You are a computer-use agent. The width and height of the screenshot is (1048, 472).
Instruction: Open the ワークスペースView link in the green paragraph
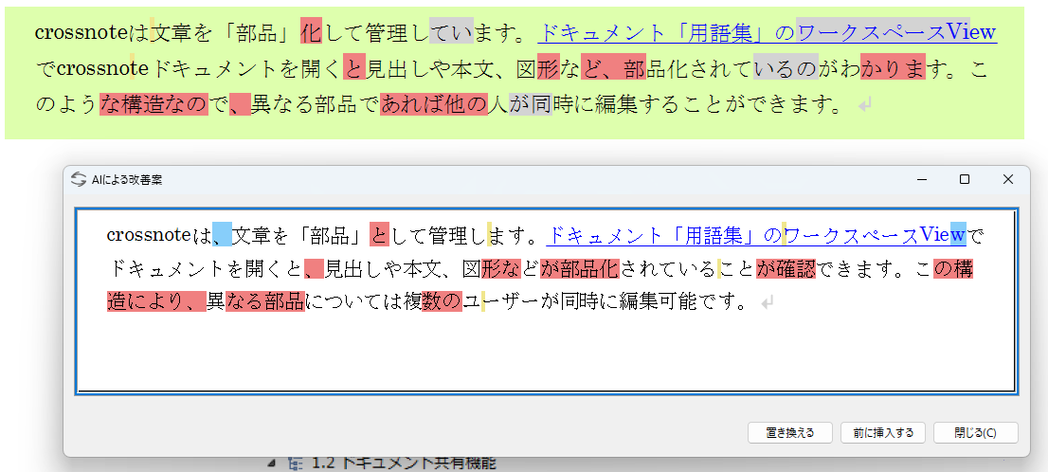click(897, 31)
